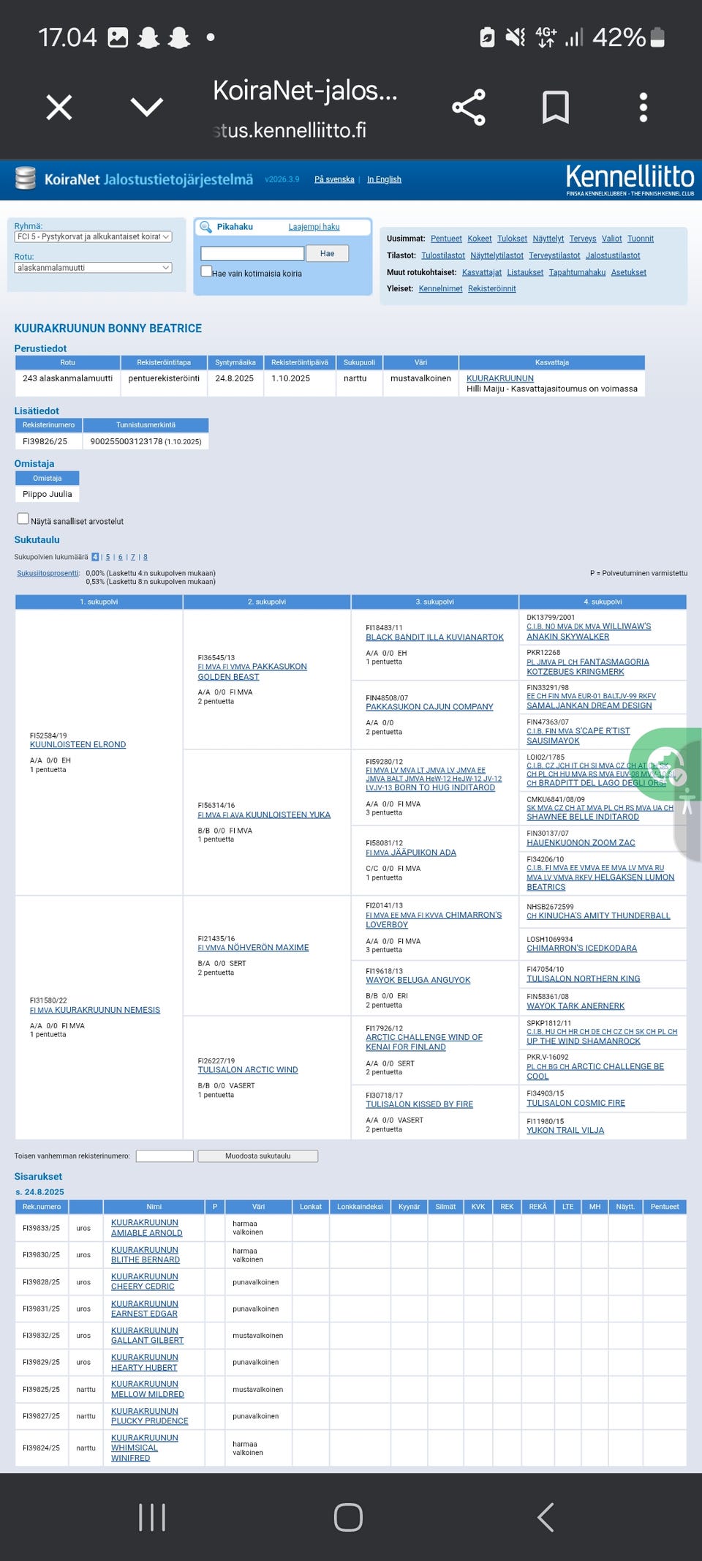Open the Ryhmä FCI 5 dropdown
702x1561 pixels.
click(93, 236)
